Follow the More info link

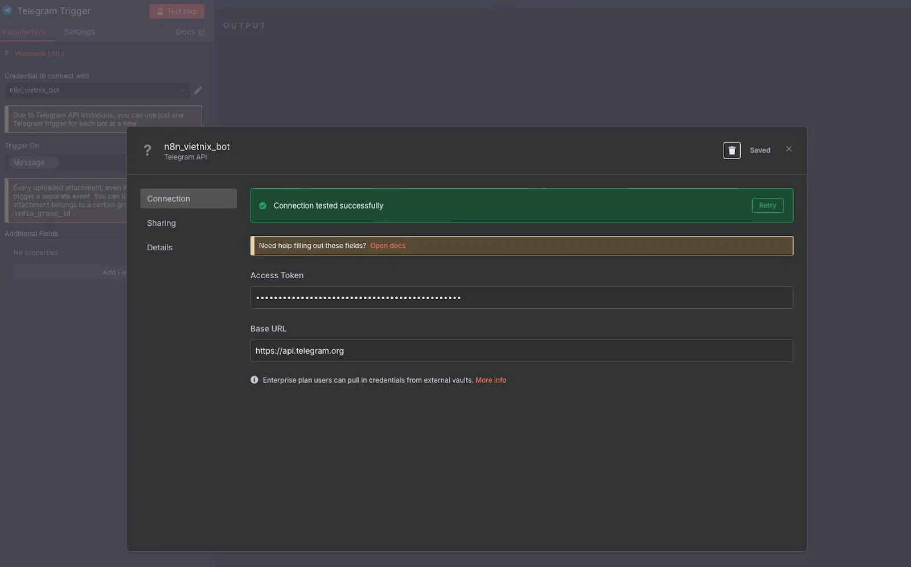tap(491, 380)
